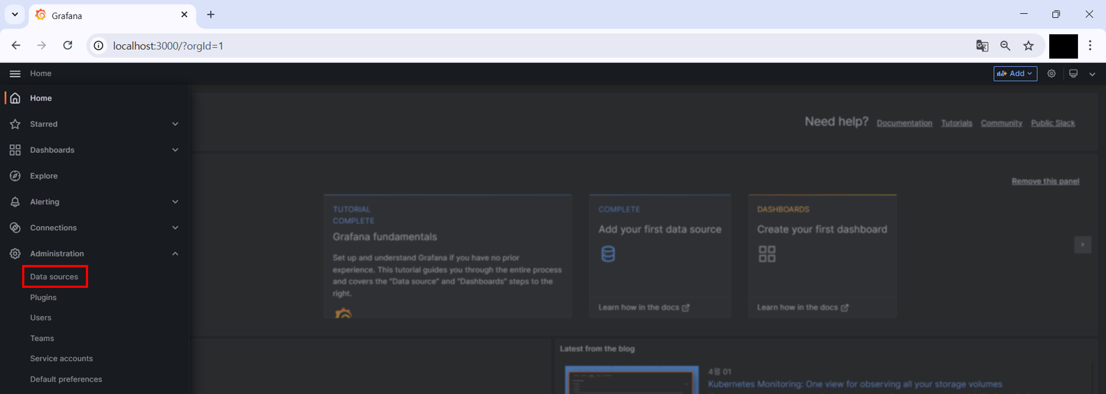Open the tab search dropdown arrow

pos(15,15)
